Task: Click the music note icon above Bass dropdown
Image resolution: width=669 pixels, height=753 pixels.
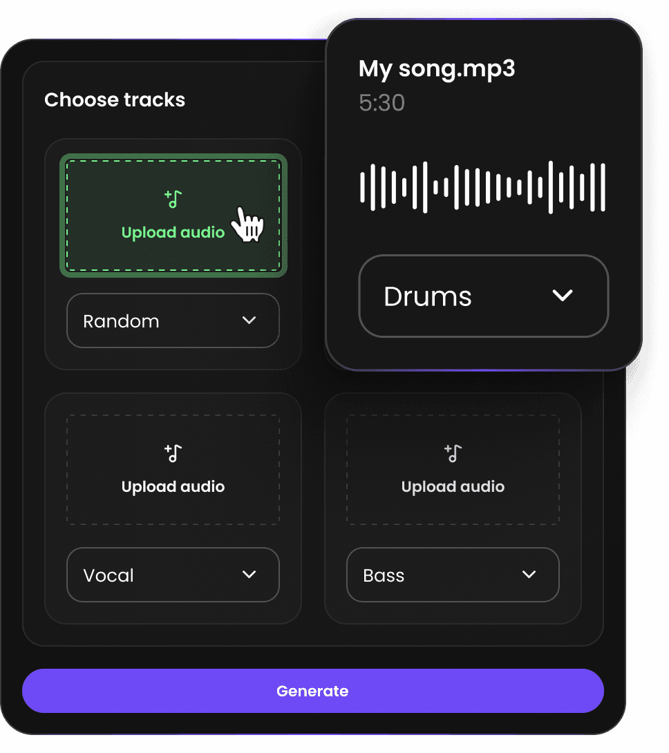Action: click(453, 453)
